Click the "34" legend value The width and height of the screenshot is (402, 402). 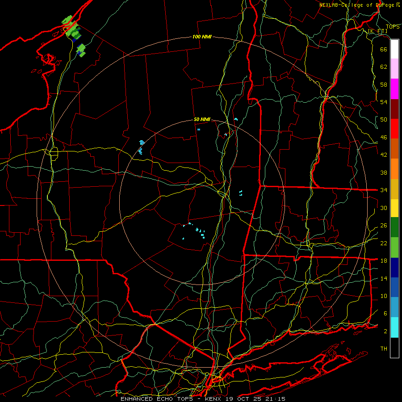(384, 190)
